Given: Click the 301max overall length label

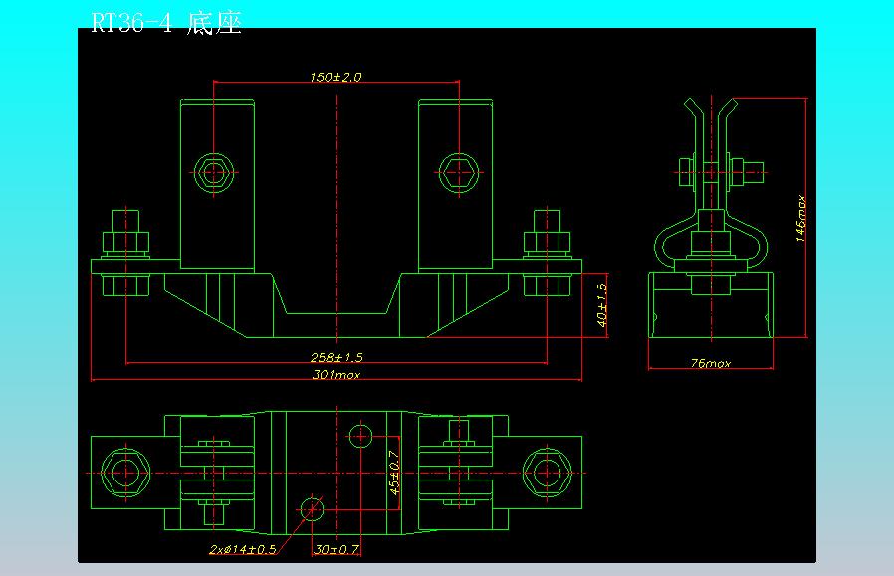Looking at the screenshot, I should 336,374.
